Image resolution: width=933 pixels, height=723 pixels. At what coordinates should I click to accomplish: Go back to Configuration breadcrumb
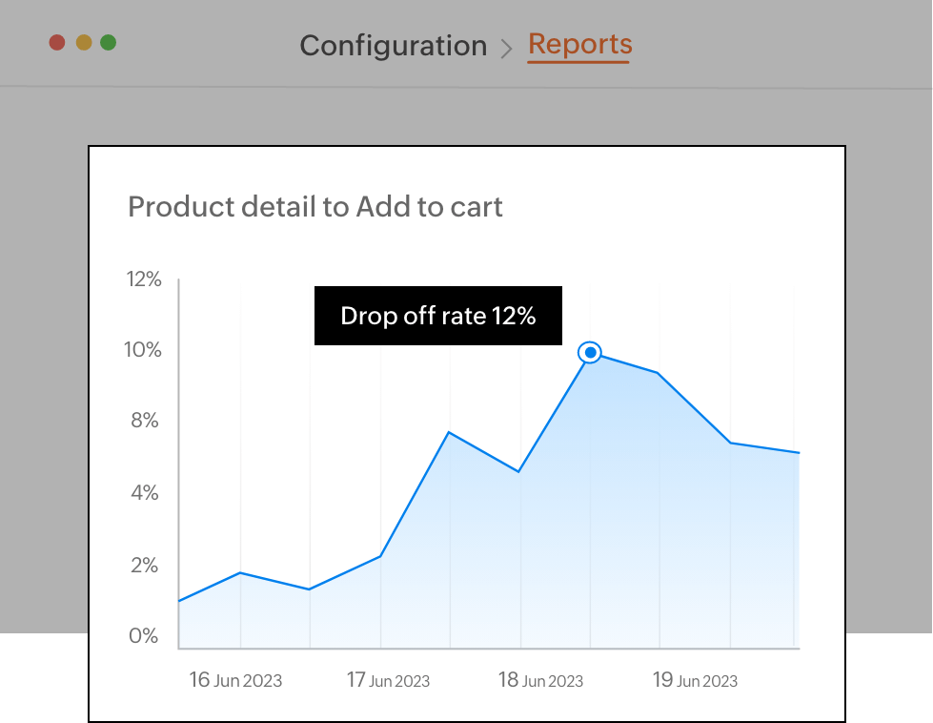point(393,46)
